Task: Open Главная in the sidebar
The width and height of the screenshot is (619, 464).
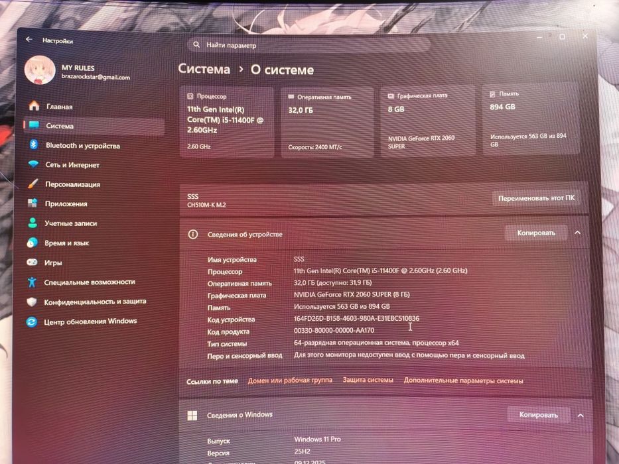Action: [94, 106]
